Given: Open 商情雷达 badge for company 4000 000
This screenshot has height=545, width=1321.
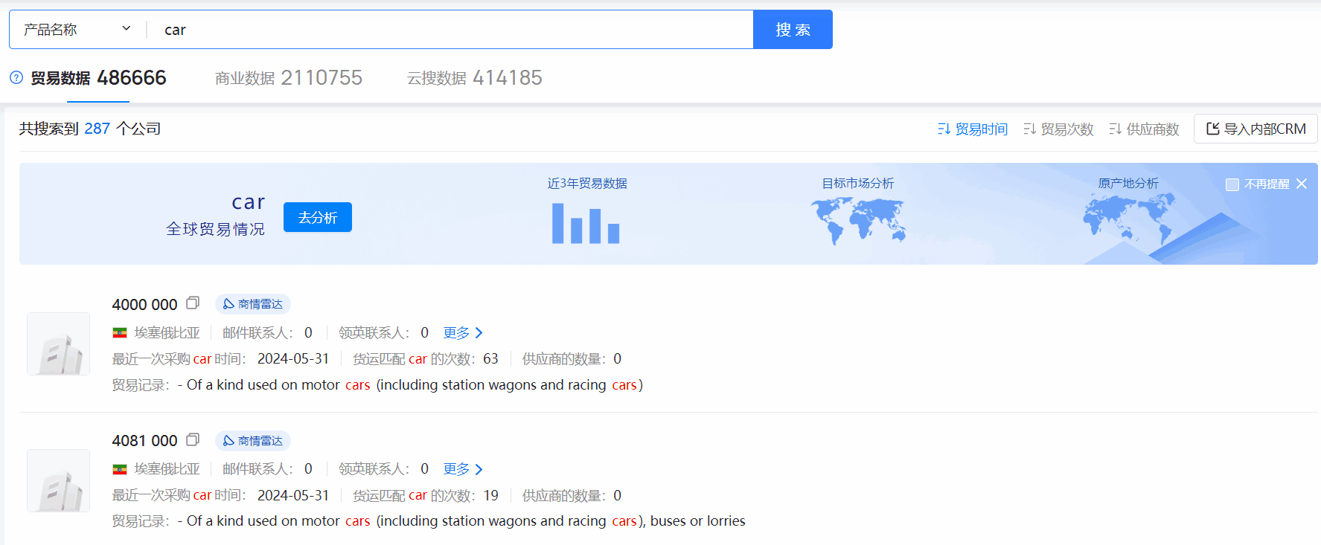Looking at the screenshot, I should coord(253,304).
